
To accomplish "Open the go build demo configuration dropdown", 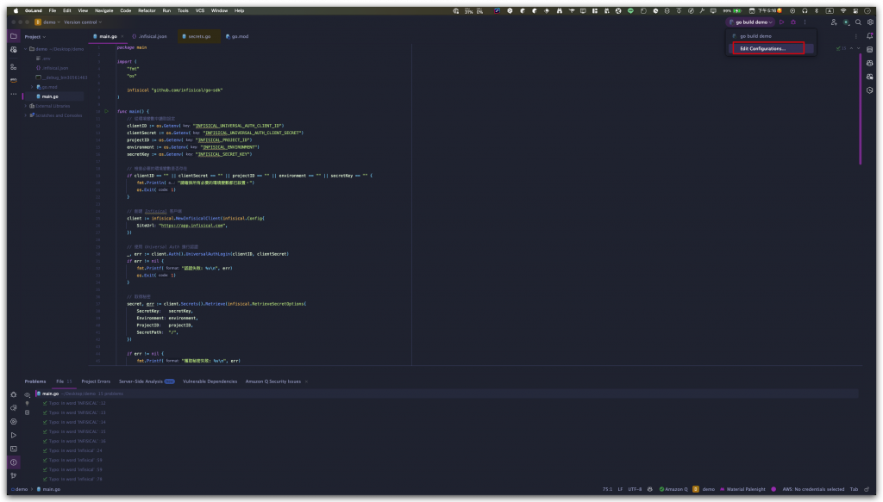I will point(751,22).
